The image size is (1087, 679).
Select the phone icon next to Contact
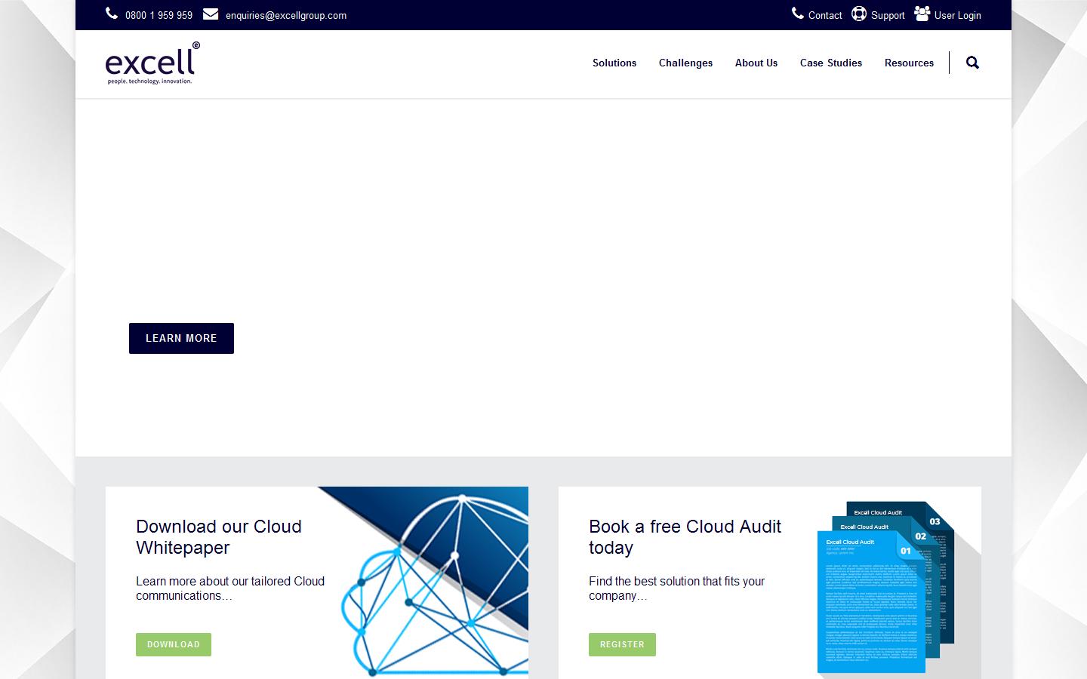[798, 14]
